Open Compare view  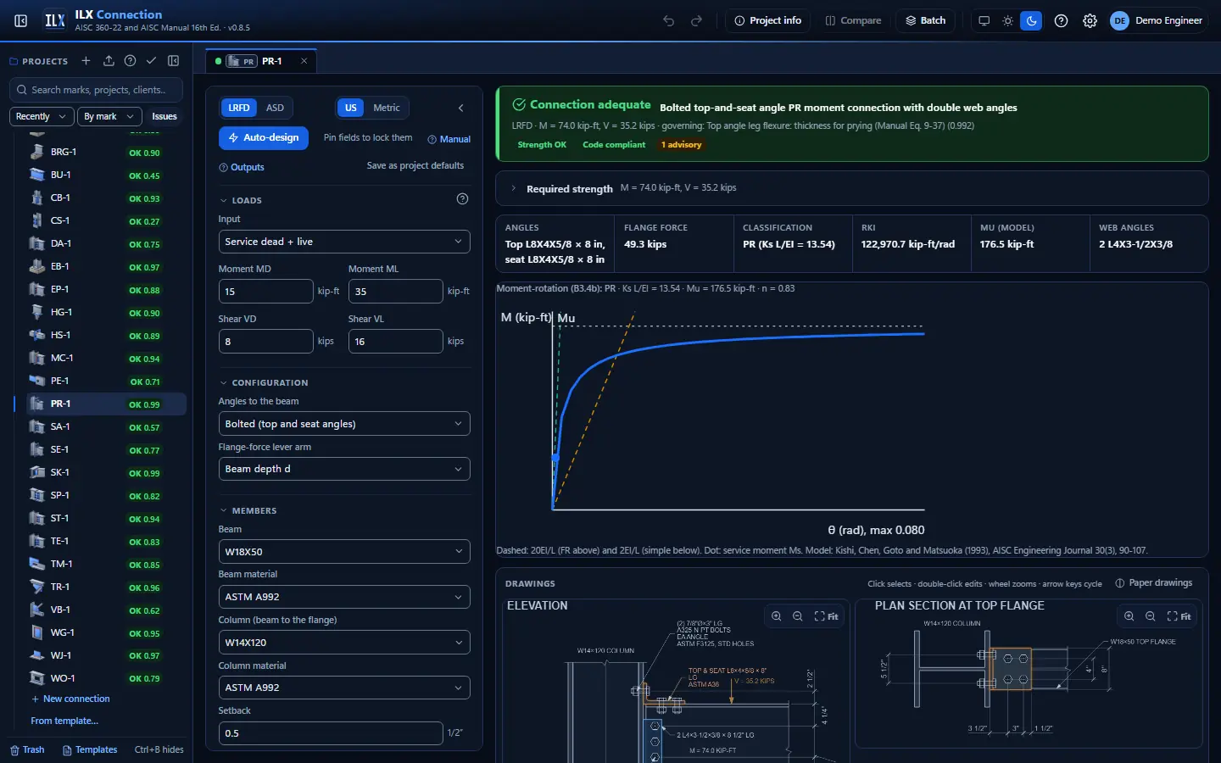(853, 20)
